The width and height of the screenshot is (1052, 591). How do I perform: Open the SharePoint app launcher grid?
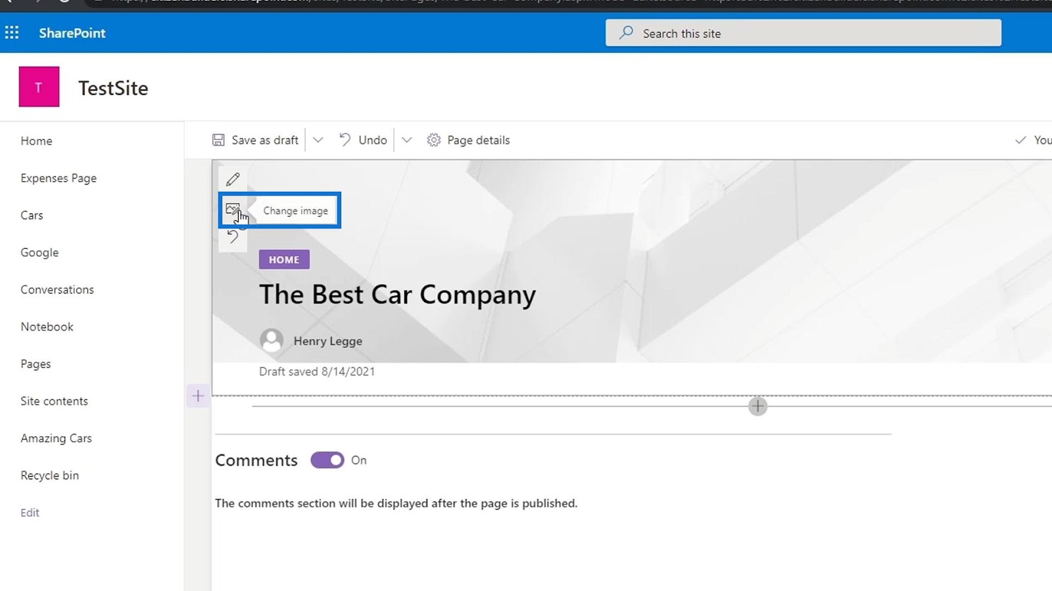pos(12,33)
